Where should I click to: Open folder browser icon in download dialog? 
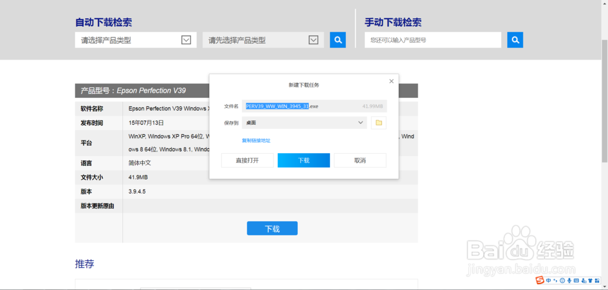379,123
